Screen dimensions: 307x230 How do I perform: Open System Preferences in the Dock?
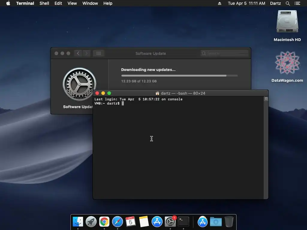click(170, 222)
